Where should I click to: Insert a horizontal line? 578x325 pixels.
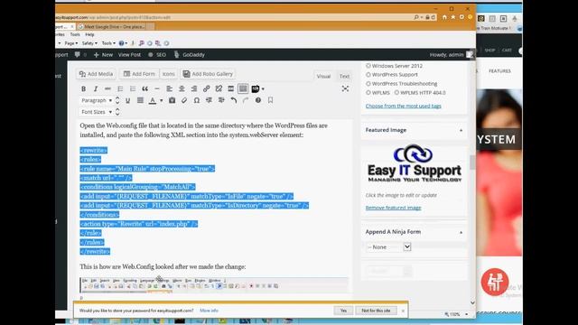coord(157,88)
